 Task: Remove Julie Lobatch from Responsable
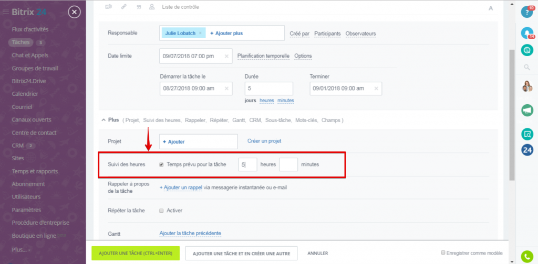click(200, 34)
